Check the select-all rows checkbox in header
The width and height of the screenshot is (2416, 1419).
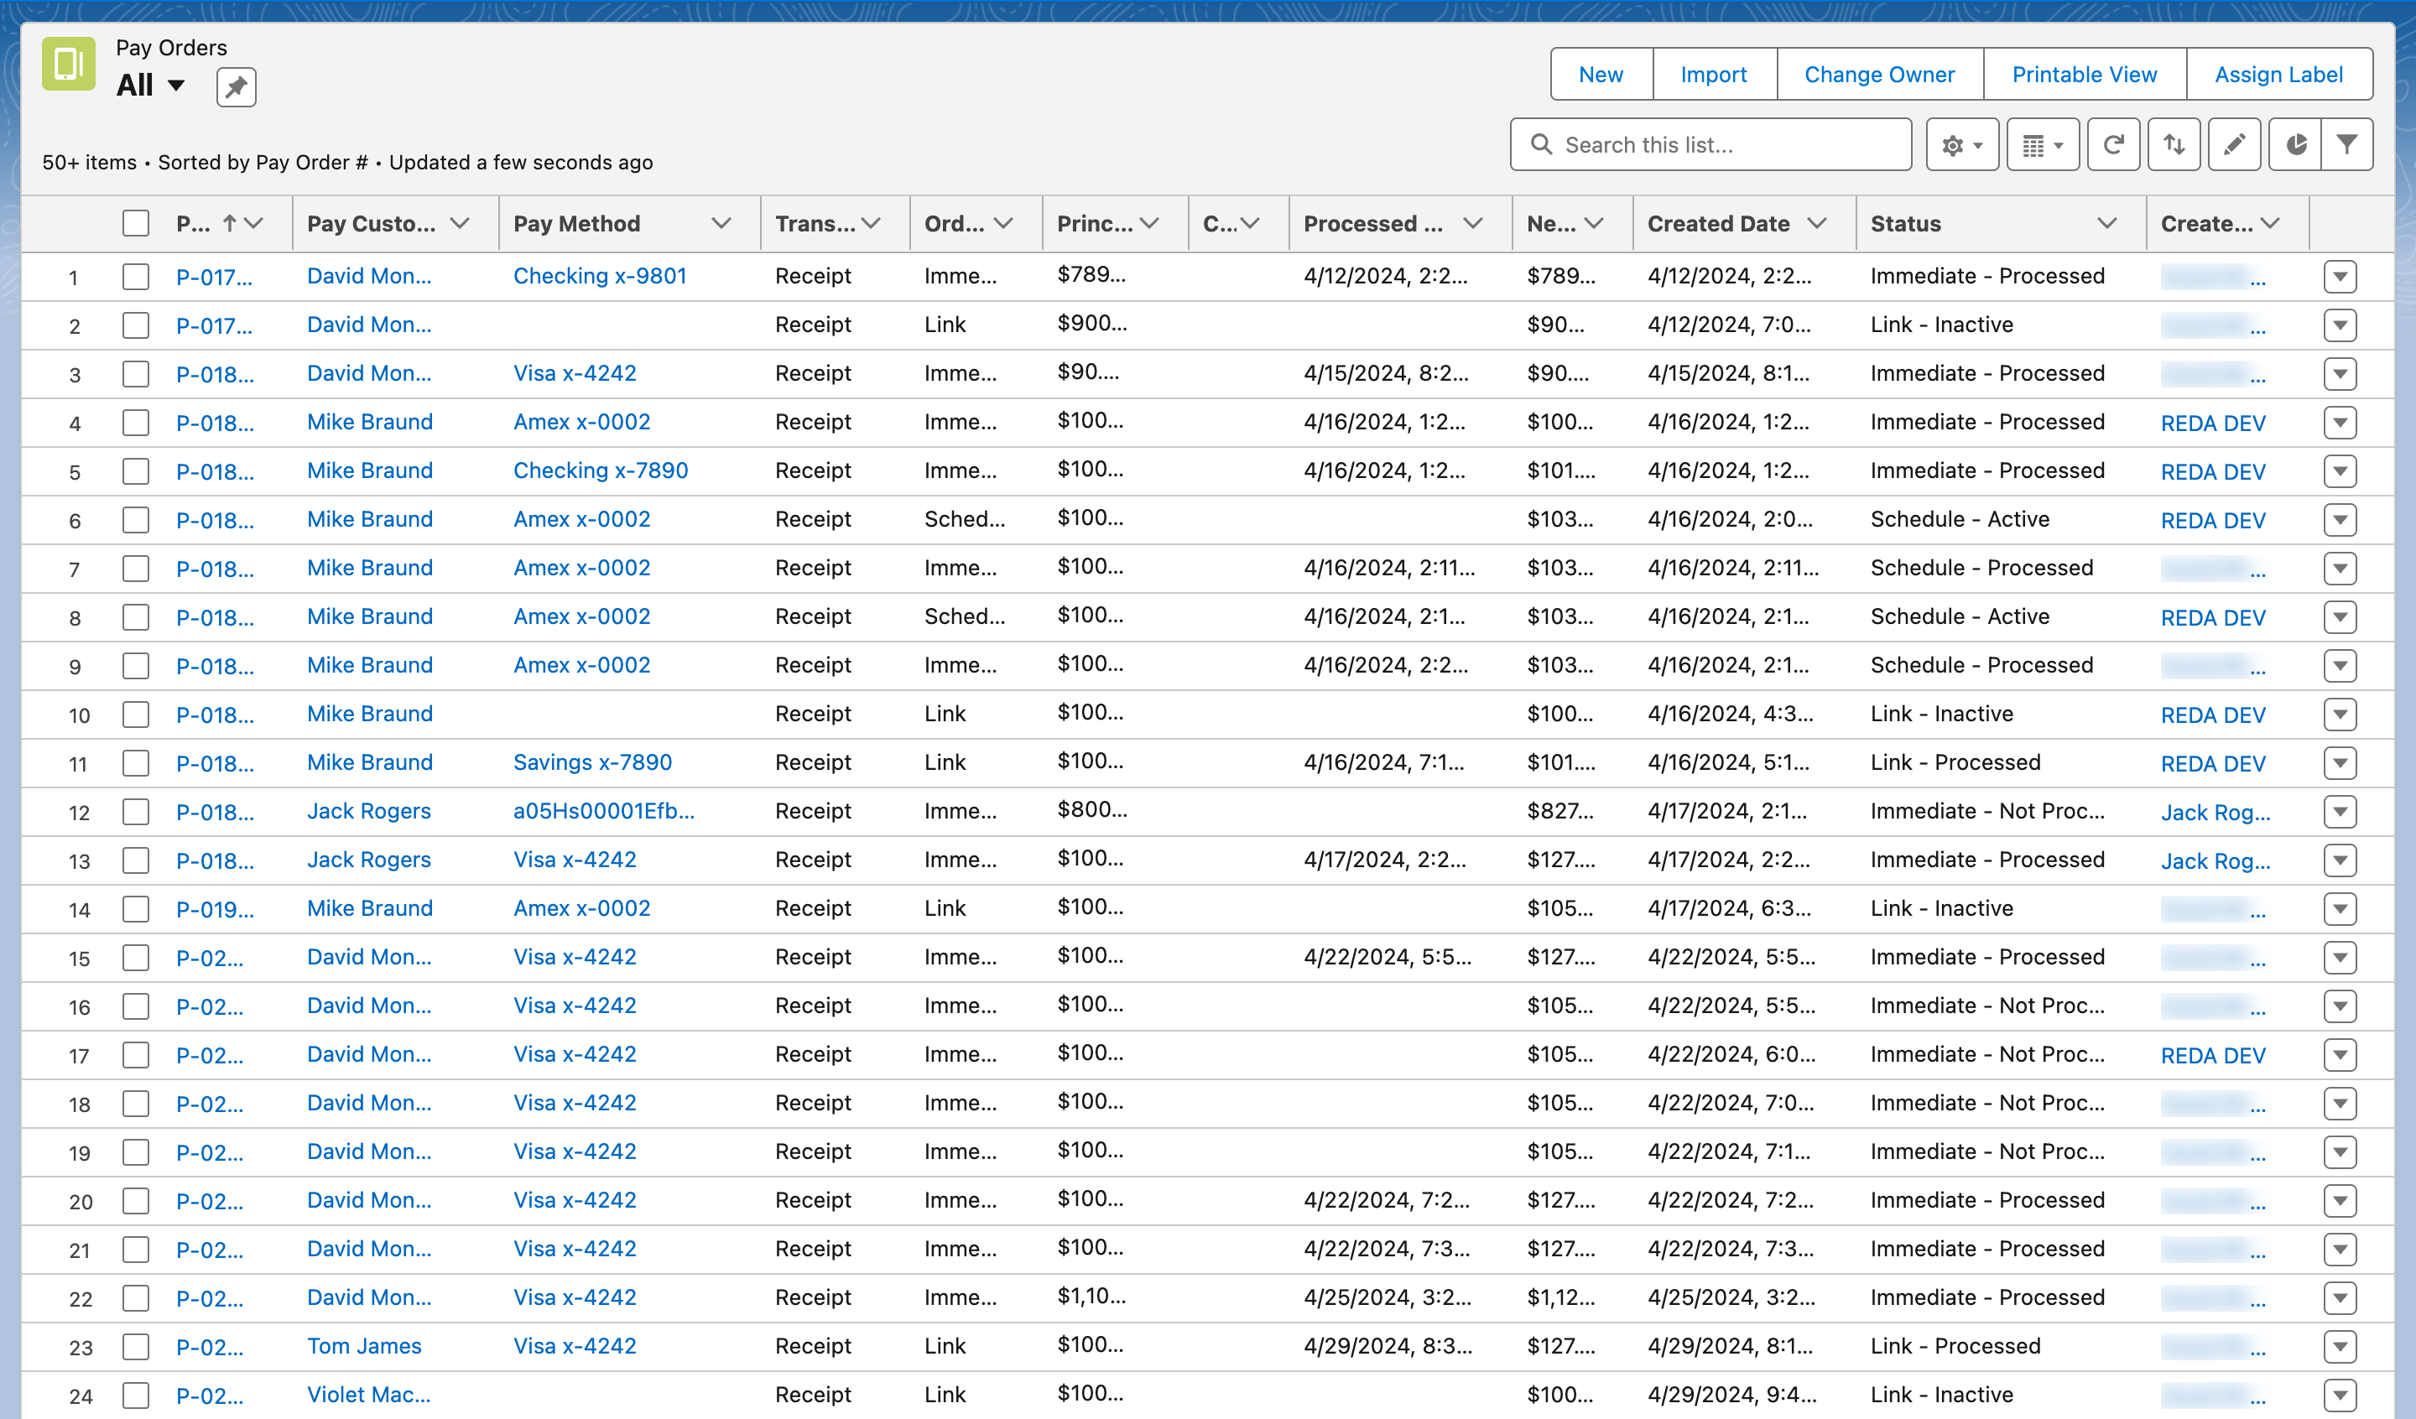point(136,223)
